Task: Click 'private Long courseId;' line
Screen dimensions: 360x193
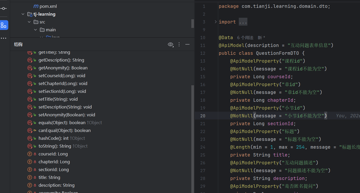Action: pyautogui.click(x=262, y=77)
